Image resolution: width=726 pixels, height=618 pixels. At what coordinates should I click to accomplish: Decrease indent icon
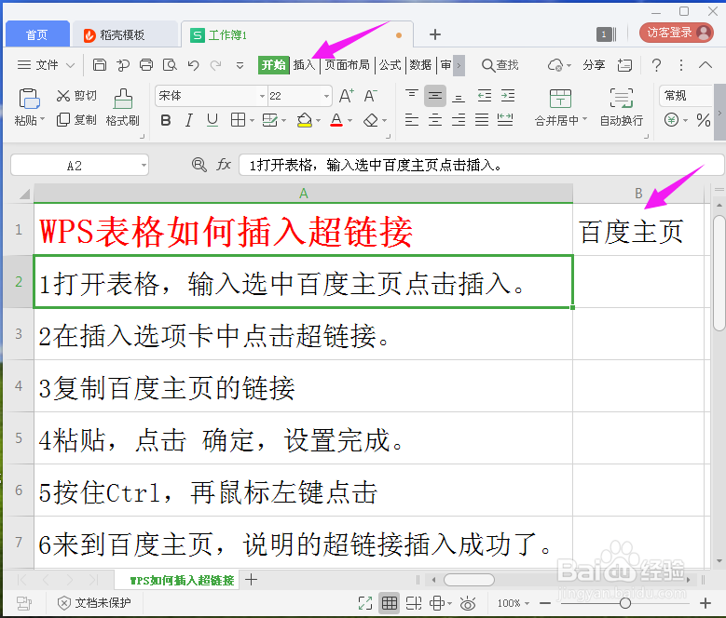click(x=485, y=96)
